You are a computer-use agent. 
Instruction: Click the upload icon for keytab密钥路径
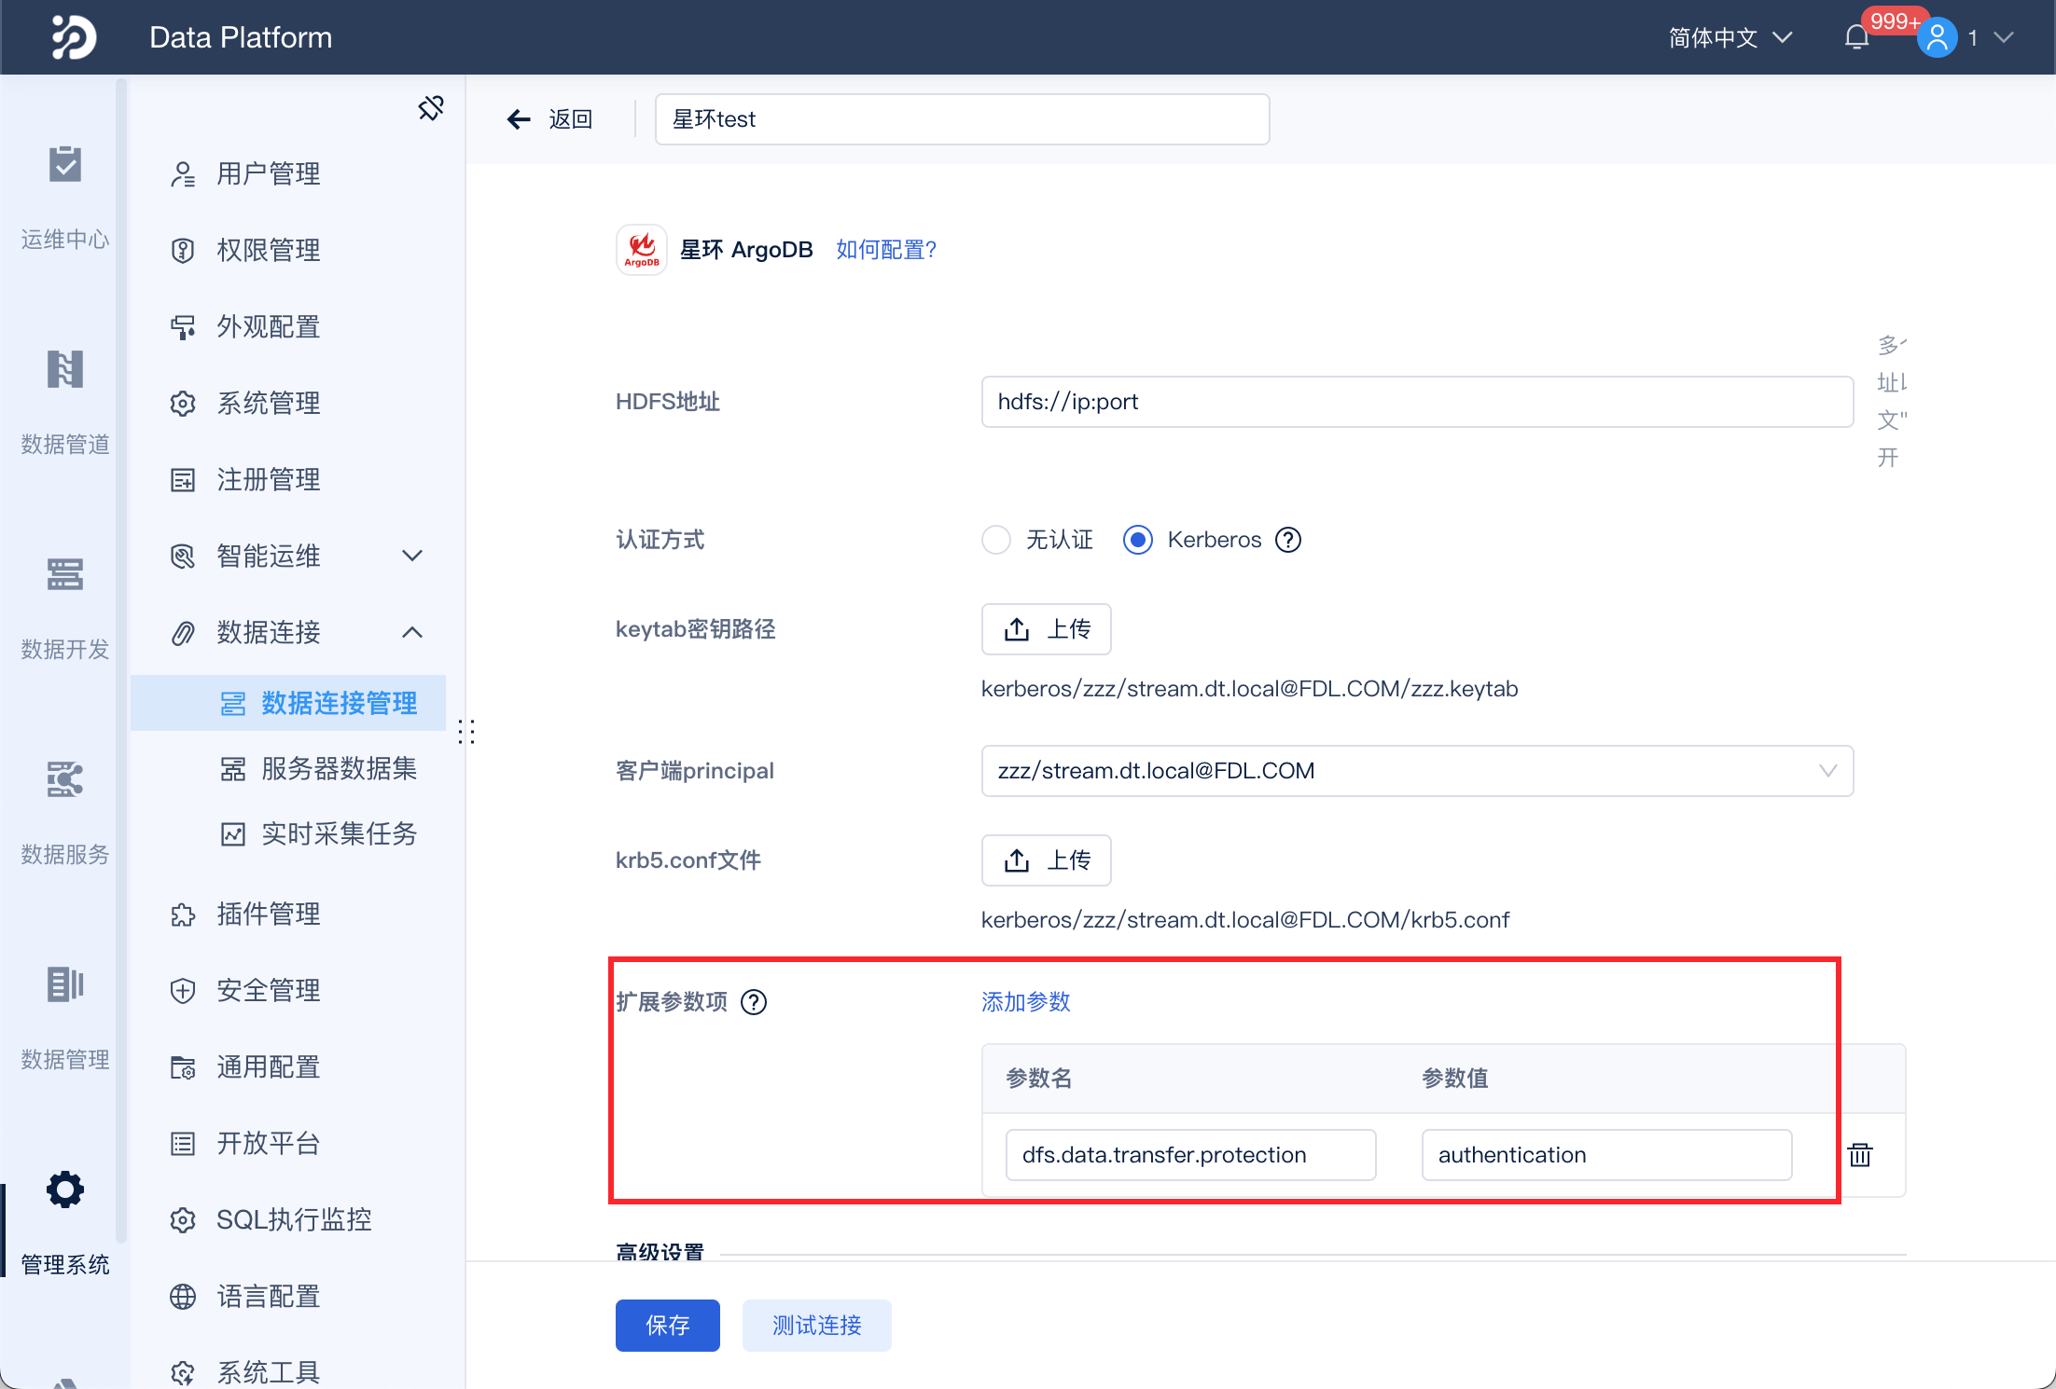click(1016, 628)
